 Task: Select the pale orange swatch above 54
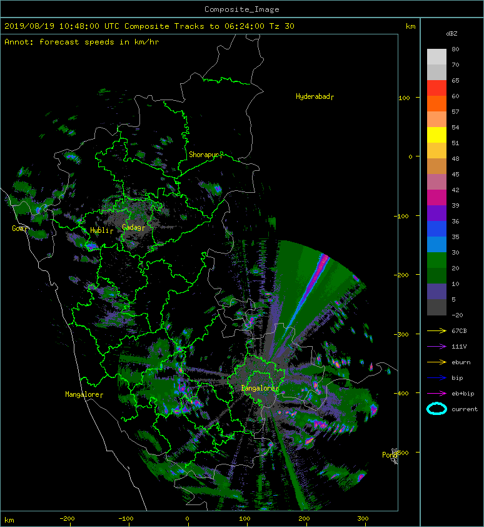coord(436,120)
